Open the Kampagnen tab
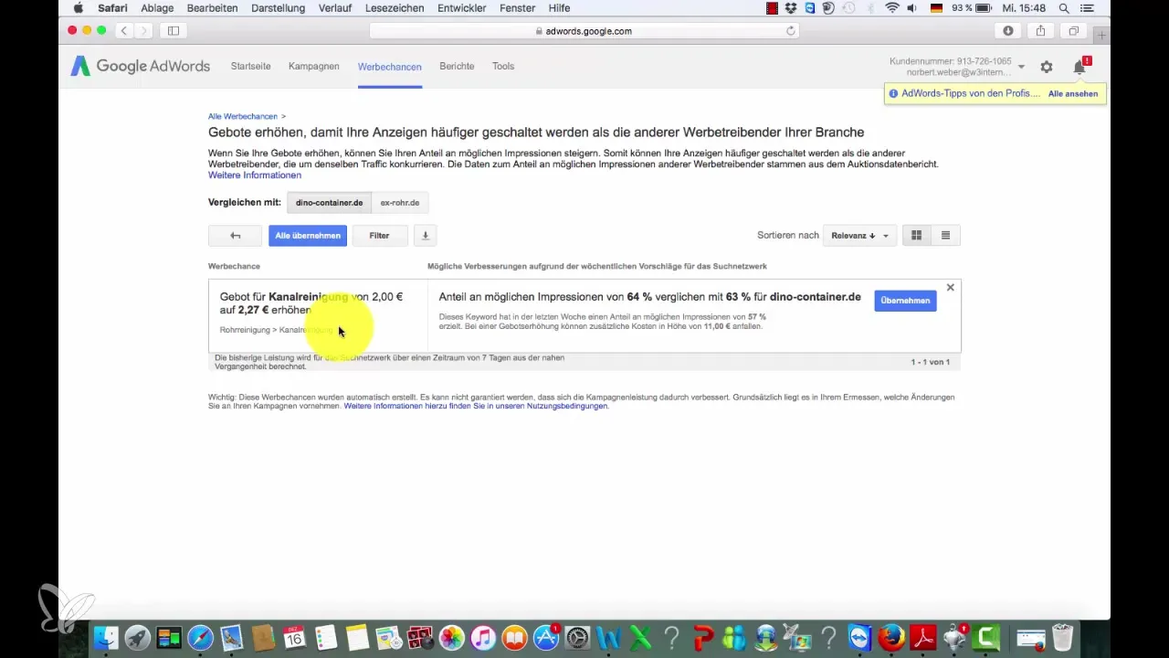This screenshot has height=658, width=1169. coord(314,67)
